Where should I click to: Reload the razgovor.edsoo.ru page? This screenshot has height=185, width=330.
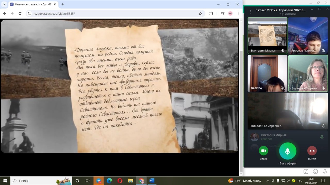coord(20,14)
